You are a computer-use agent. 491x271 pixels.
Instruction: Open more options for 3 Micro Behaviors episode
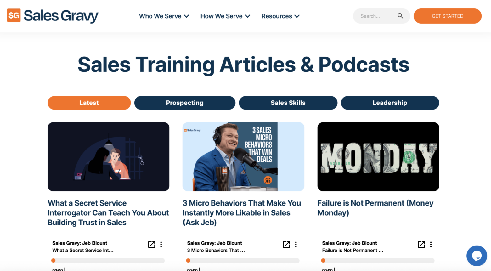[296, 244]
